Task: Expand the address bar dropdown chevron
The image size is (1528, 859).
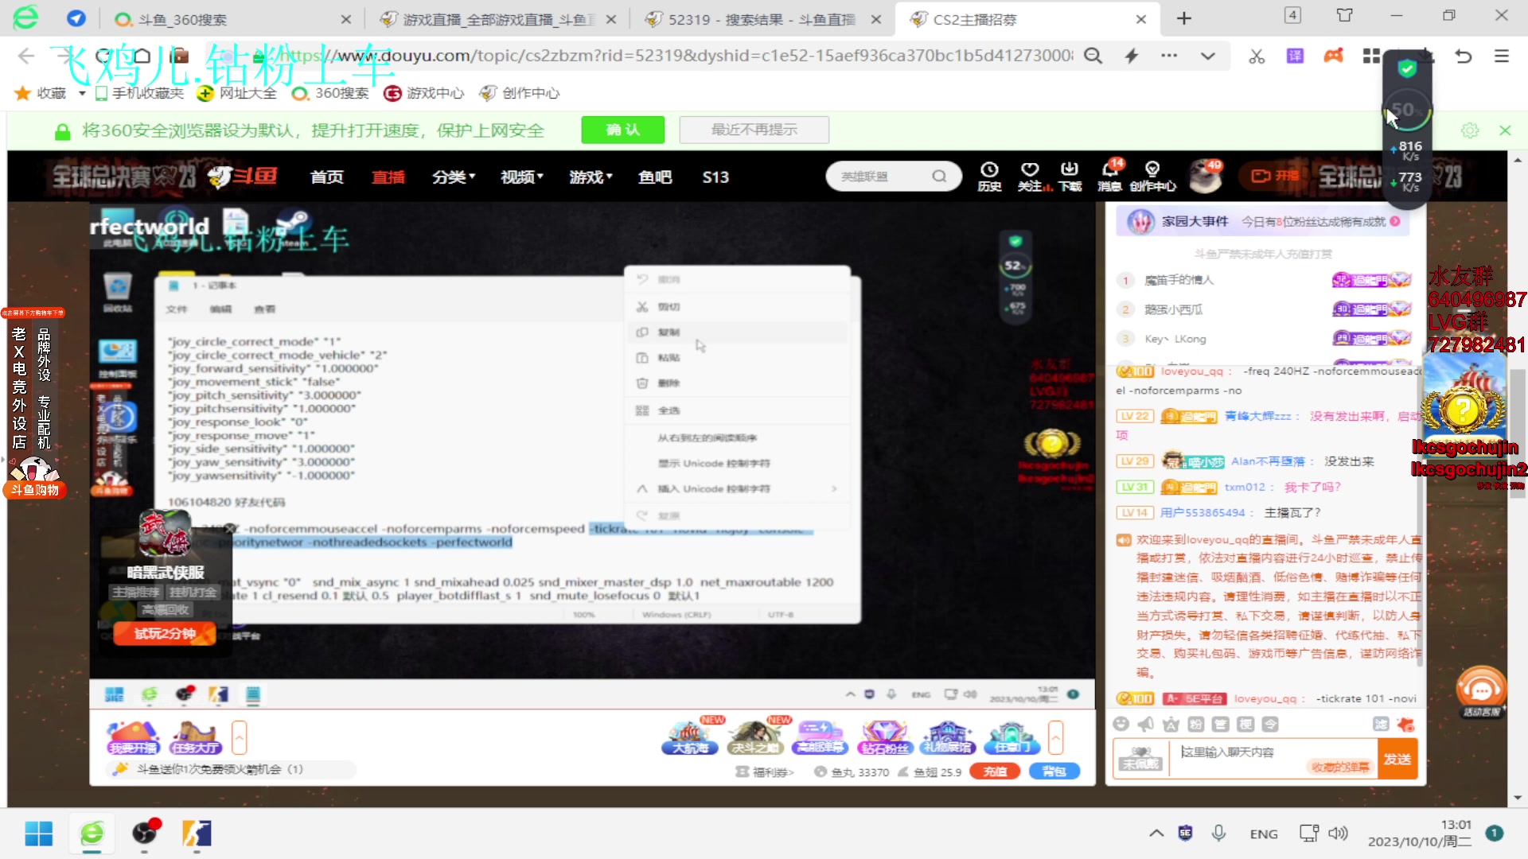Action: pos(1207,56)
